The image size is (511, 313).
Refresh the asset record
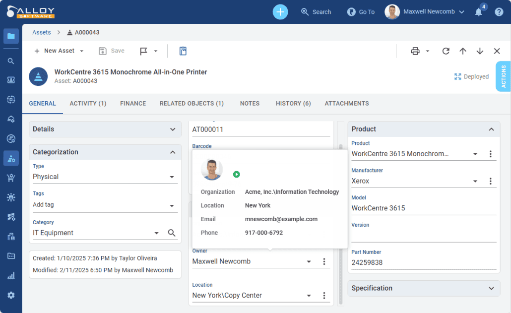tap(446, 51)
